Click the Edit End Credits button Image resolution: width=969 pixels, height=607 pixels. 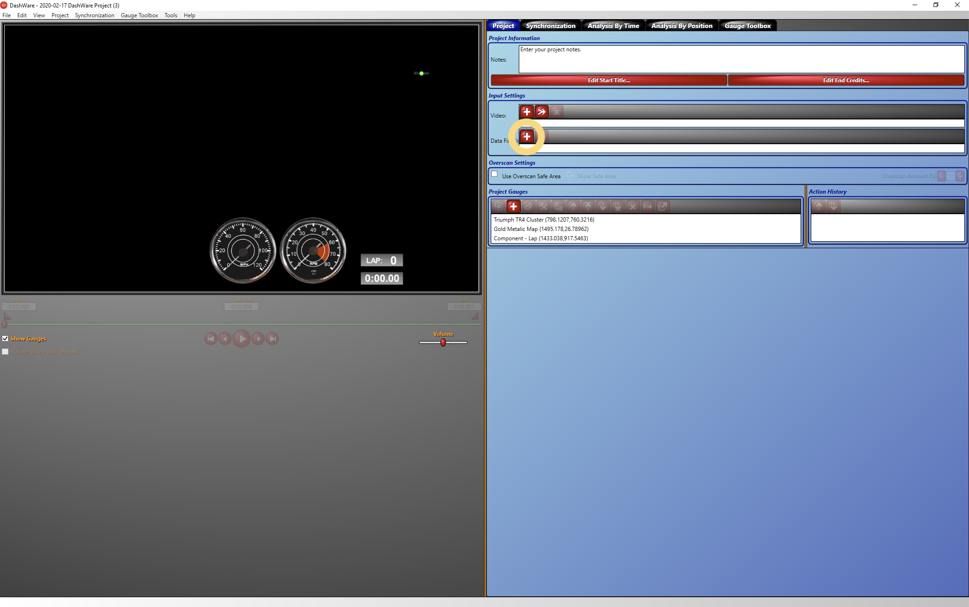coord(845,80)
